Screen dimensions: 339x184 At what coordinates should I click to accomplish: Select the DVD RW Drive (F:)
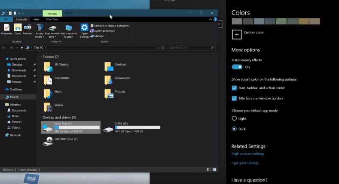point(60,141)
